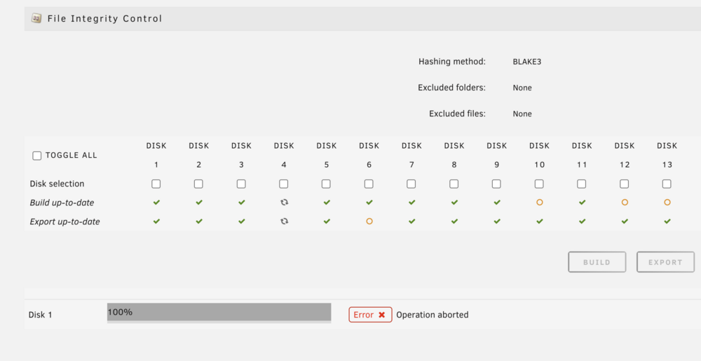Image resolution: width=701 pixels, height=361 pixels.
Task: Select Disk 10 checkbox
Action: [539, 184]
